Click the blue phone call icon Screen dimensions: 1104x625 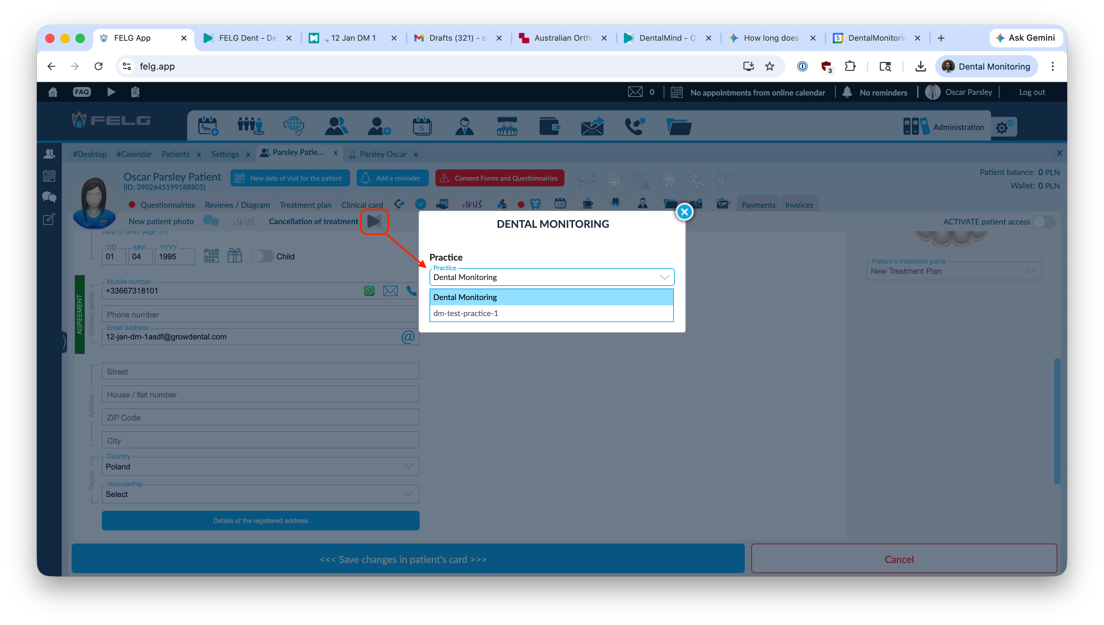(411, 291)
